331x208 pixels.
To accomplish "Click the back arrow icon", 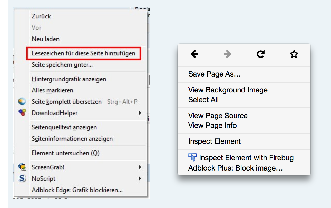I will [194, 54].
